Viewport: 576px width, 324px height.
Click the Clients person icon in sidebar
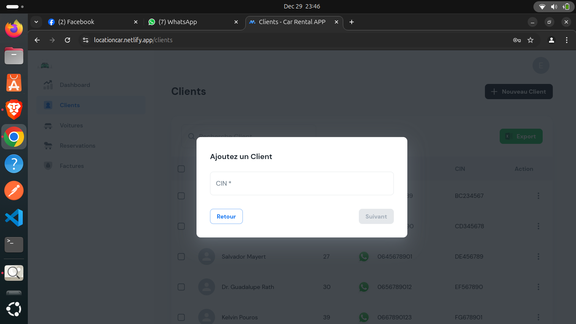click(48, 105)
